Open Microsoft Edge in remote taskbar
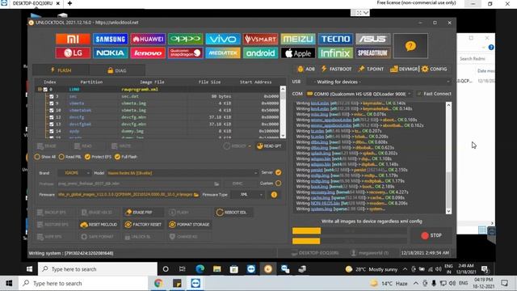The height and width of the screenshot is (291, 517). (x=200, y=269)
